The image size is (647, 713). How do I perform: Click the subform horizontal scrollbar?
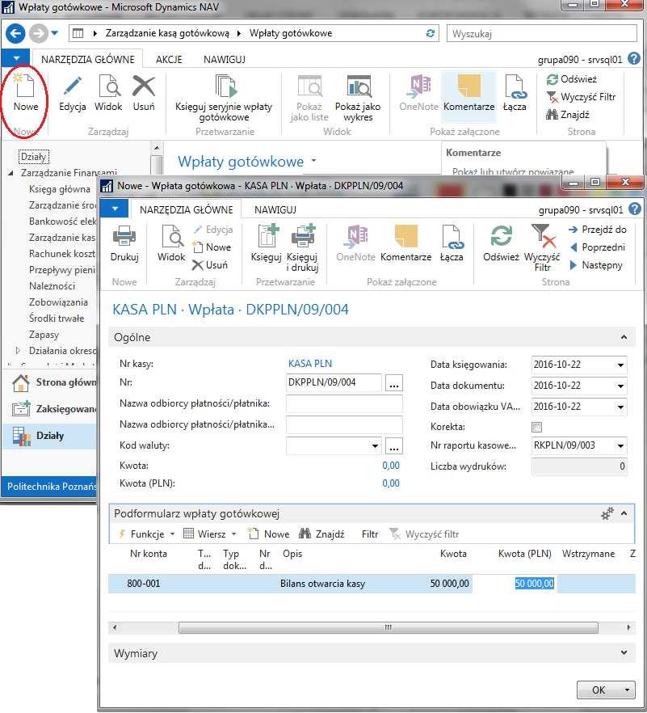pos(388,628)
